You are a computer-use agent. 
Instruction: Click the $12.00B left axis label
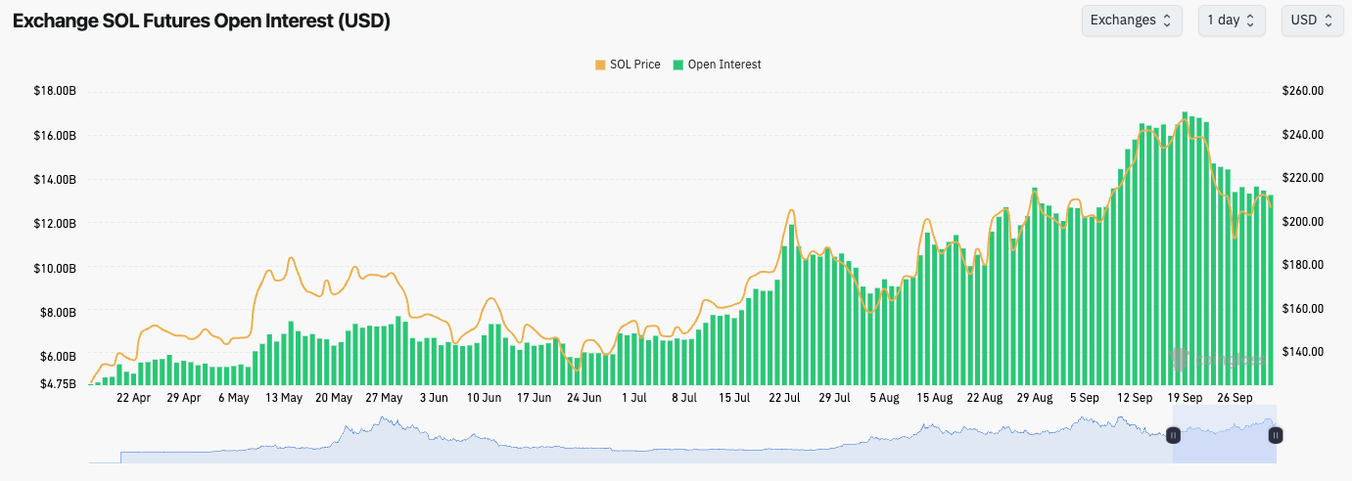[x=54, y=224]
